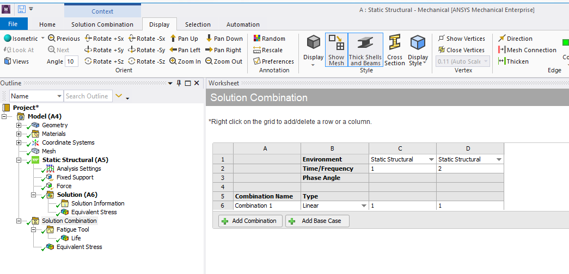Click the Add Combination button
This screenshot has width=569, height=274.
click(x=250, y=221)
